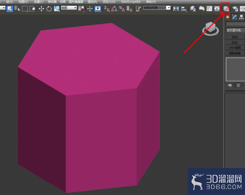
Task: Open the 帮助(H) menu
Action: [151, 2]
